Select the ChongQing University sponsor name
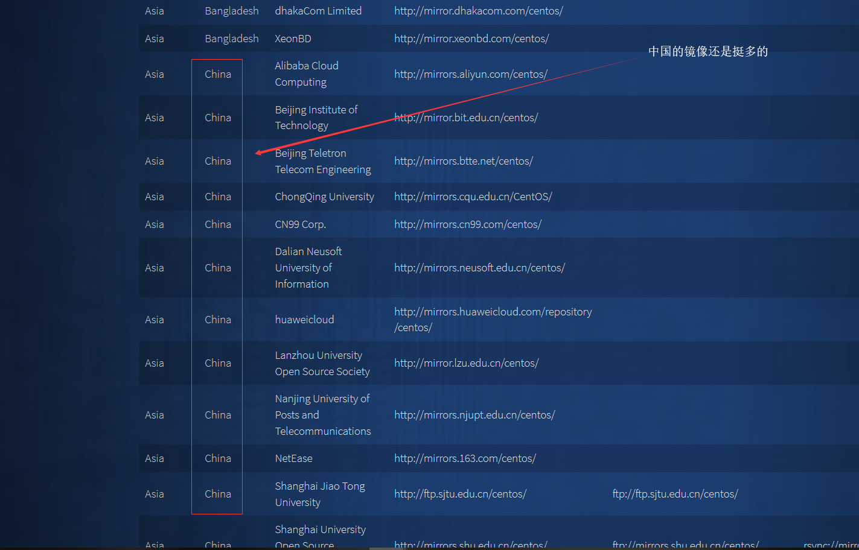The height and width of the screenshot is (550, 859). point(324,197)
